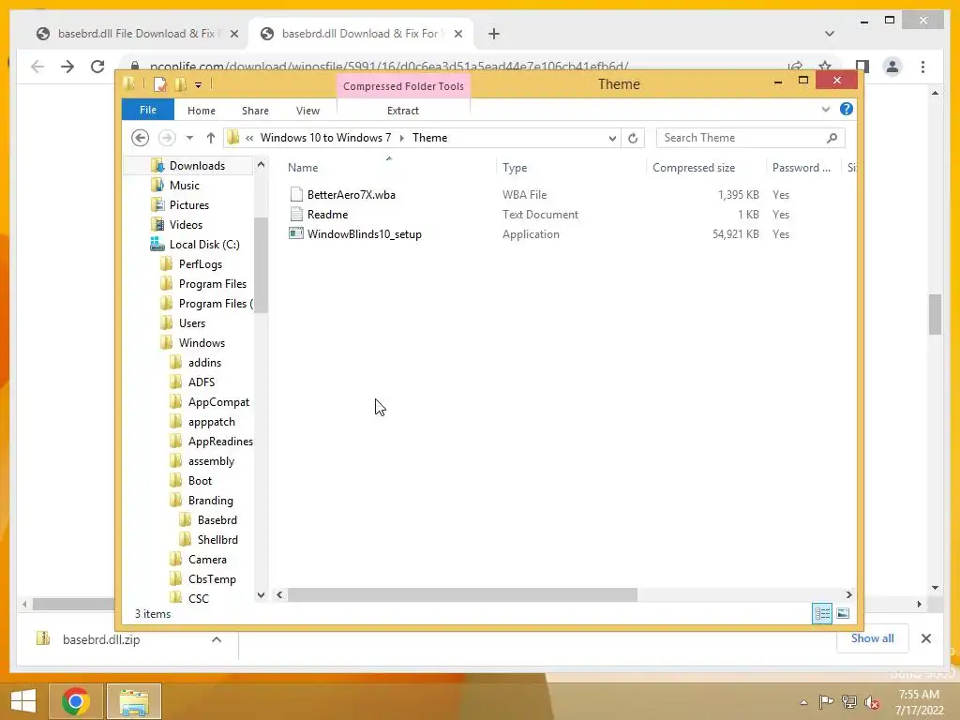This screenshot has height=720, width=960.
Task: Open Explorer help button
Action: point(847,109)
